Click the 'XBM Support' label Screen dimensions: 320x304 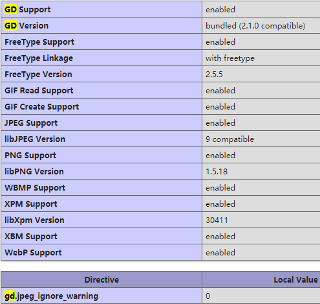click(31, 237)
